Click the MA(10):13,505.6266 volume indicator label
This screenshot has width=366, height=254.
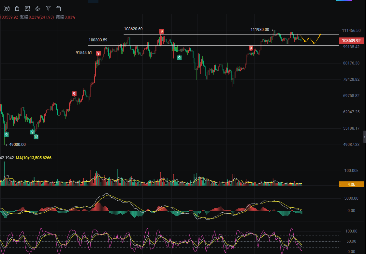point(34,158)
